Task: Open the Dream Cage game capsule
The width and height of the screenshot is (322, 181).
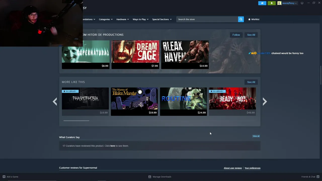Action: tap(135, 55)
